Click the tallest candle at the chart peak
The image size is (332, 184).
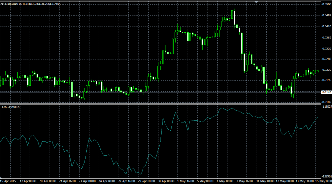click(x=234, y=16)
